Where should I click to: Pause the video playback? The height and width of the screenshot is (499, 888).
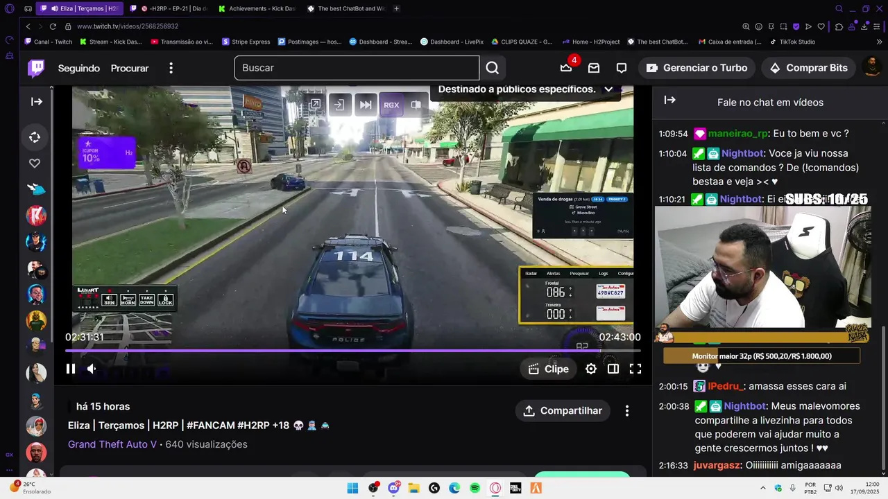(x=71, y=369)
